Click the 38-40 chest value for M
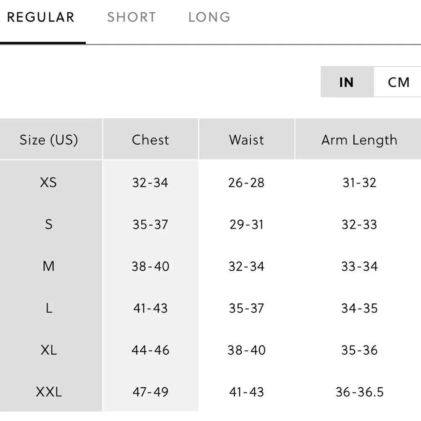 150,266
